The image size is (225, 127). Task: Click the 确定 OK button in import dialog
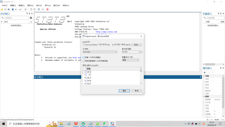[x=124, y=91]
